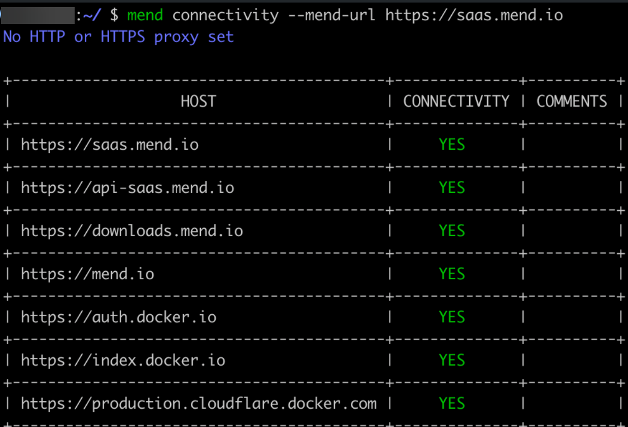Image resolution: width=628 pixels, height=427 pixels.
Task: Select the https://auth.docker.io host link
Action: coord(119,317)
